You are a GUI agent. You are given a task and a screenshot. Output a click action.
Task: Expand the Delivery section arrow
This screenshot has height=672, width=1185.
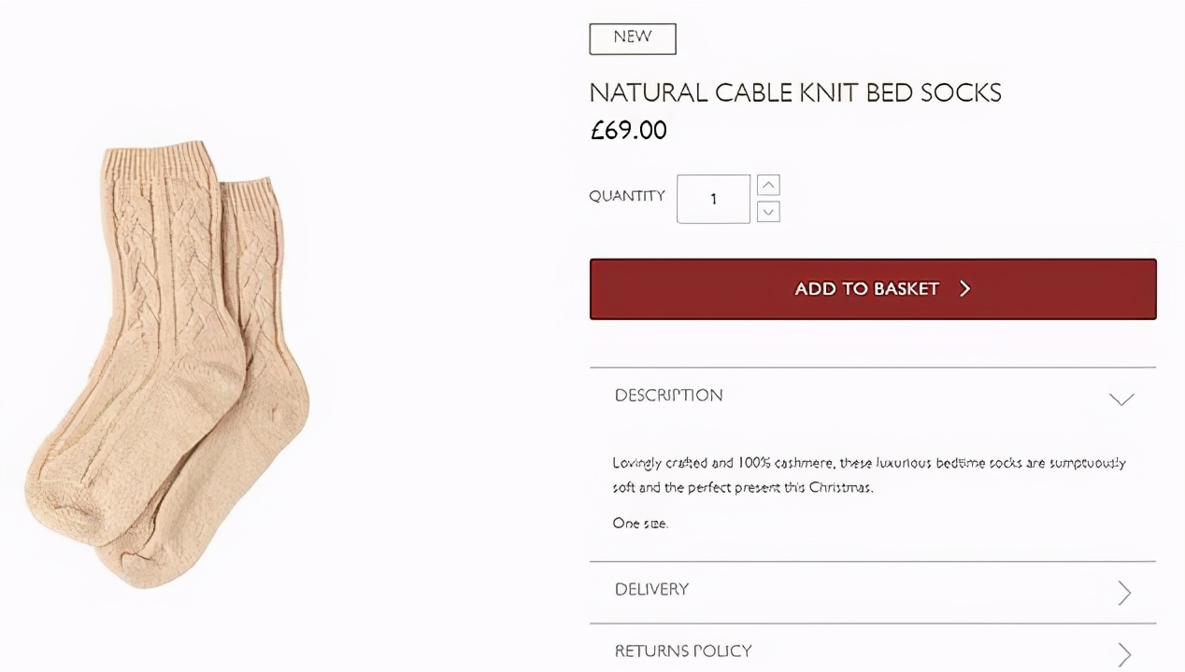point(1124,593)
